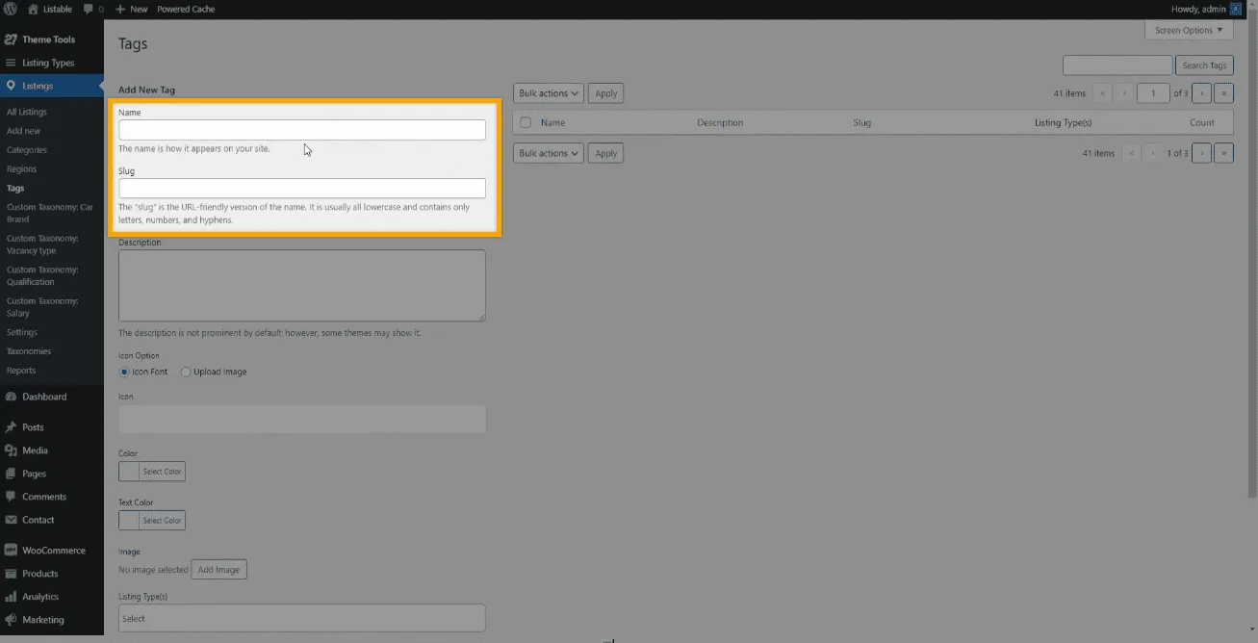Click the Dashboard gauge icon in sidebar
This screenshot has height=643, width=1258.
coord(11,397)
